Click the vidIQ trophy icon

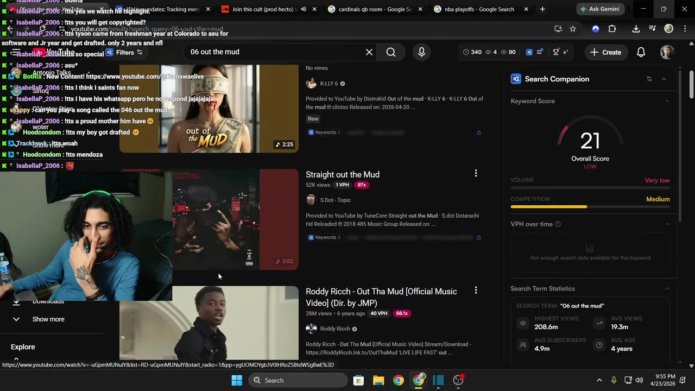(555, 52)
